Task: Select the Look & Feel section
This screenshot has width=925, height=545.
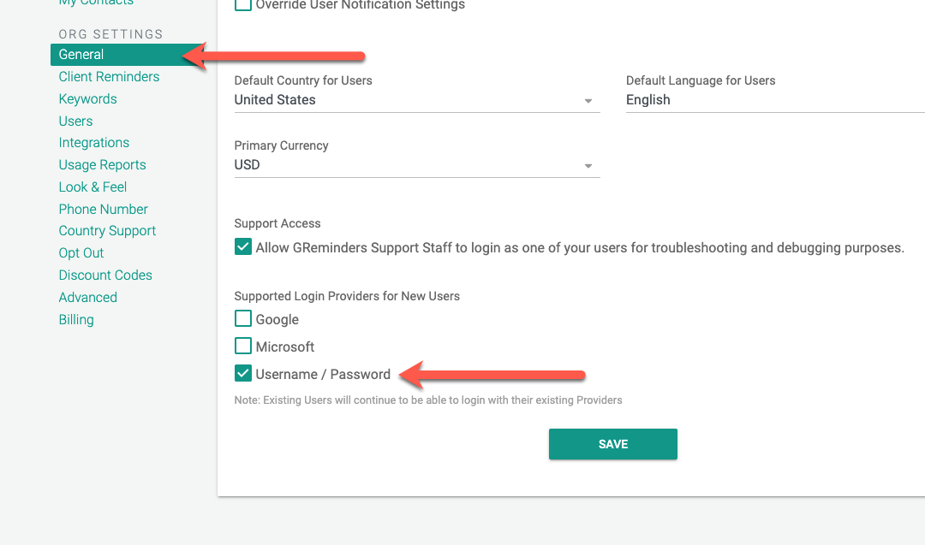Action: click(92, 187)
